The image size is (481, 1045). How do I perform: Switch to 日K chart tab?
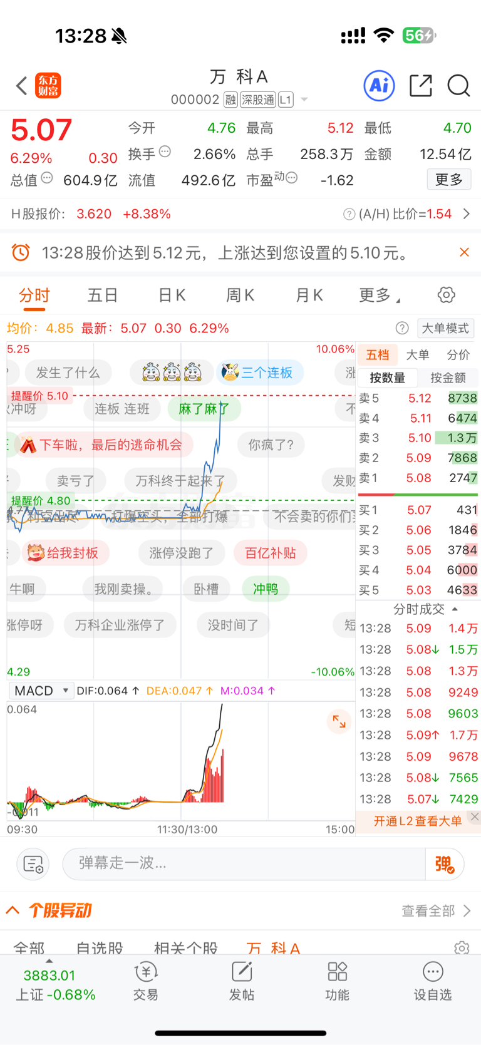click(x=172, y=295)
